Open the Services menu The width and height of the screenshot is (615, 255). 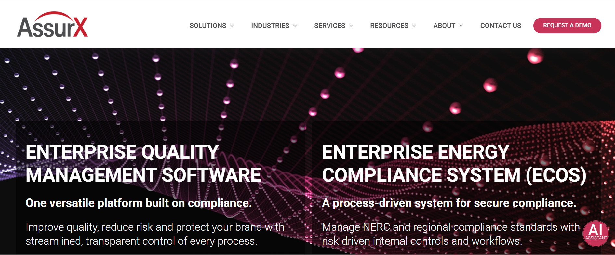click(x=329, y=26)
